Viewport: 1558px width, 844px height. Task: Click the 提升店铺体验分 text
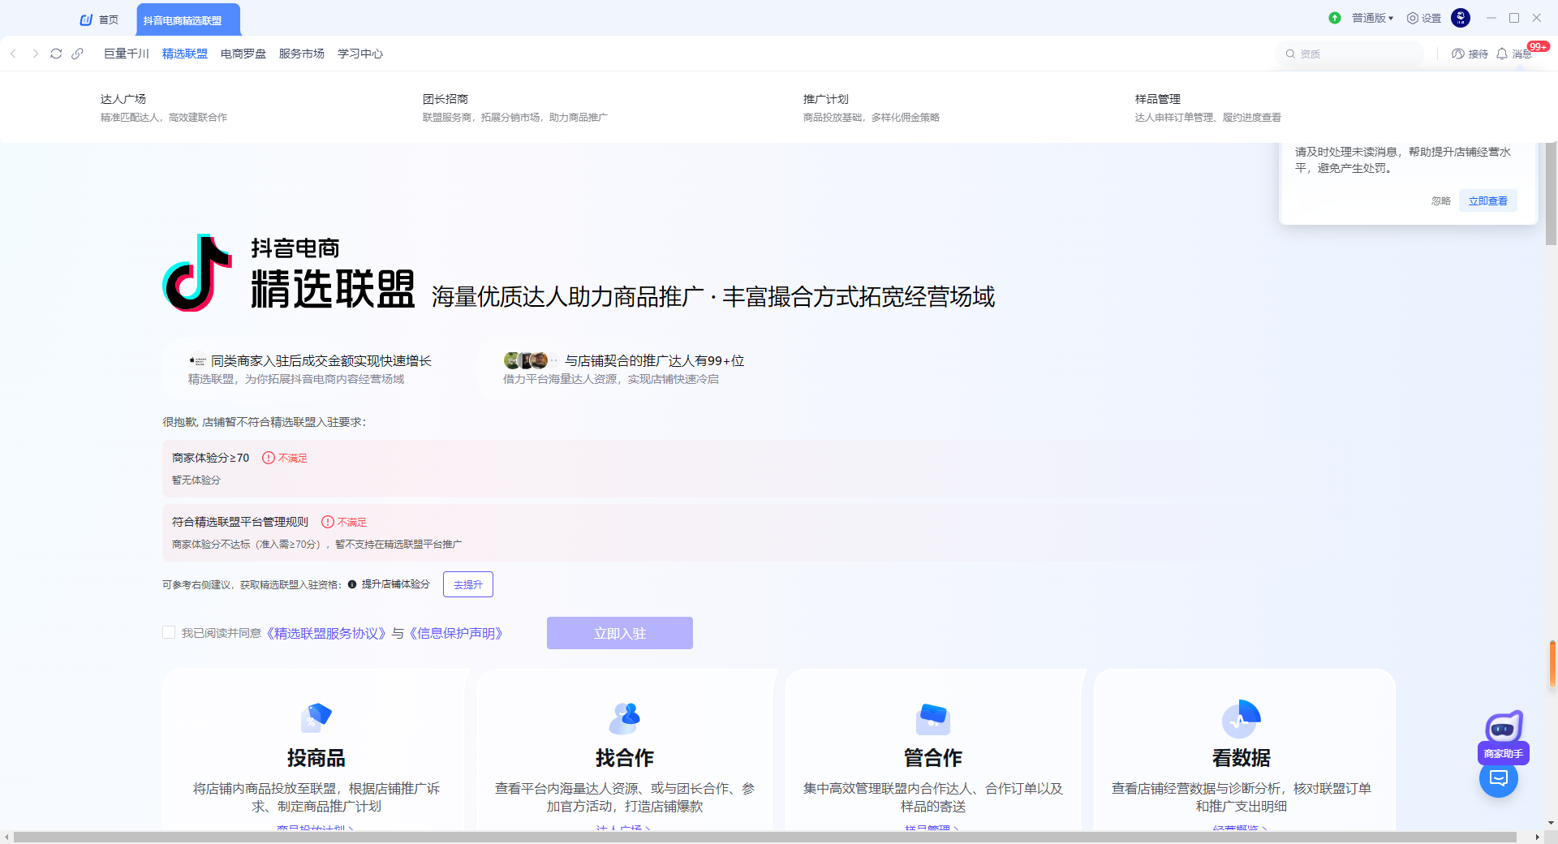[x=396, y=584]
